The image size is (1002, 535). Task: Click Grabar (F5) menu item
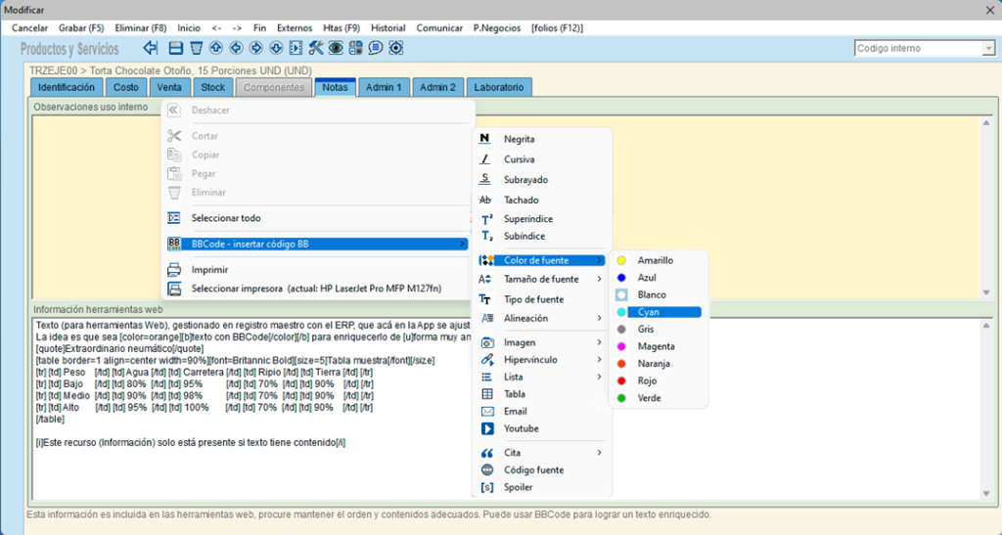click(81, 28)
